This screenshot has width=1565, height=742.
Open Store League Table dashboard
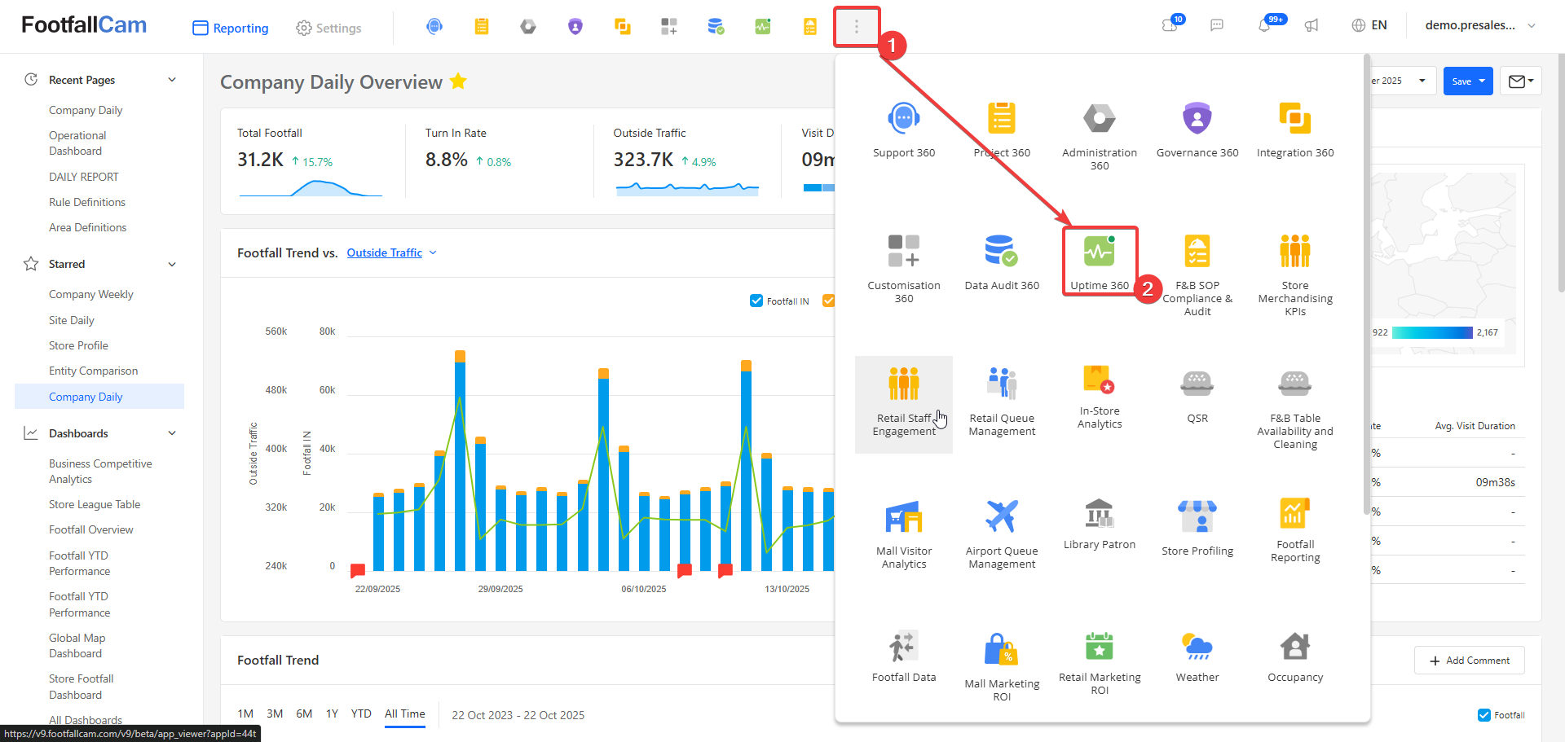point(95,504)
